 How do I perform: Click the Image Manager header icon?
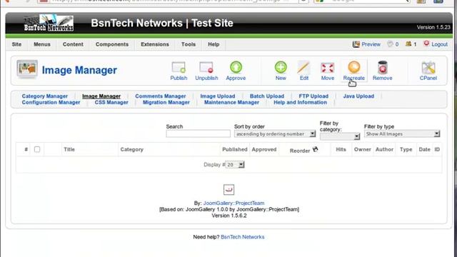point(27,69)
